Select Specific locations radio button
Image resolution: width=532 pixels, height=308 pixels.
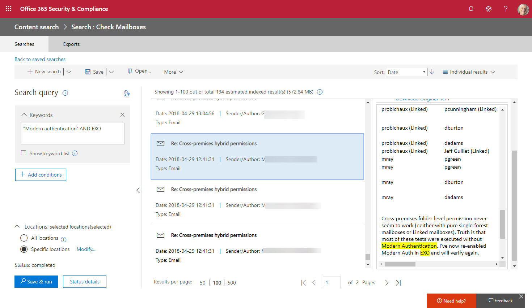tap(24, 249)
